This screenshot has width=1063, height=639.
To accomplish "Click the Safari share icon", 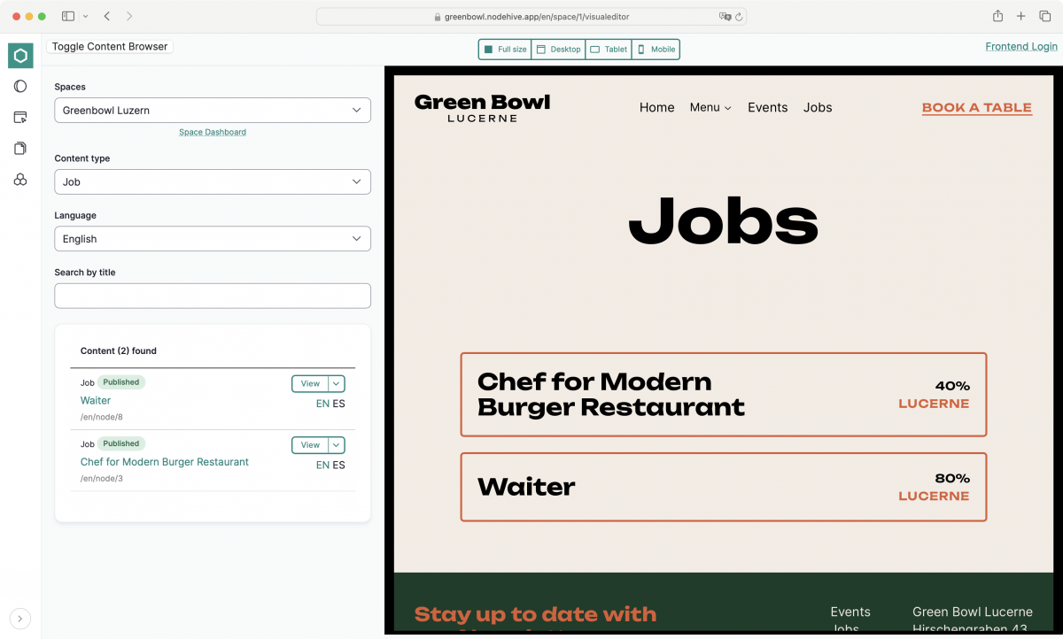I will click(997, 16).
